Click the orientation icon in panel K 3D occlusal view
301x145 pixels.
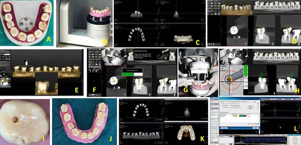click(206, 142)
